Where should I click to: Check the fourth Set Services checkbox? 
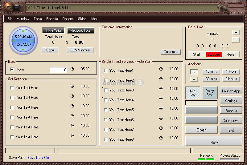click(x=12, y=117)
